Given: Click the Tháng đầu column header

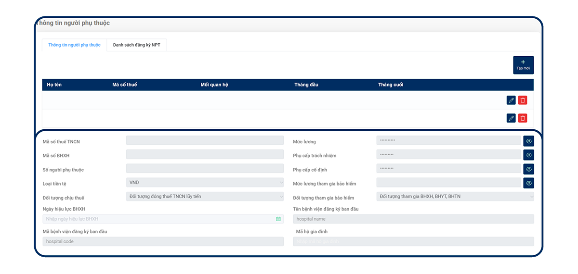Looking at the screenshot, I should click(306, 85).
